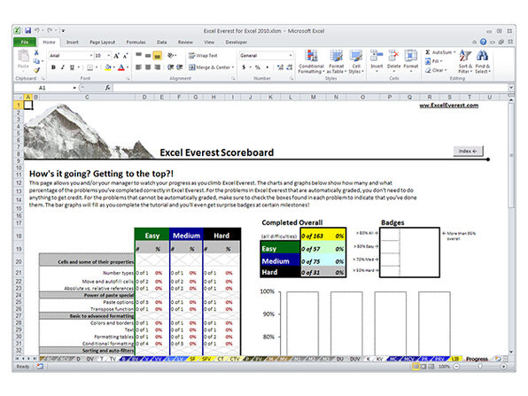This screenshot has width=528, height=396.
Task: Click the Save icon in quick access toolbar
Action: click(27, 31)
